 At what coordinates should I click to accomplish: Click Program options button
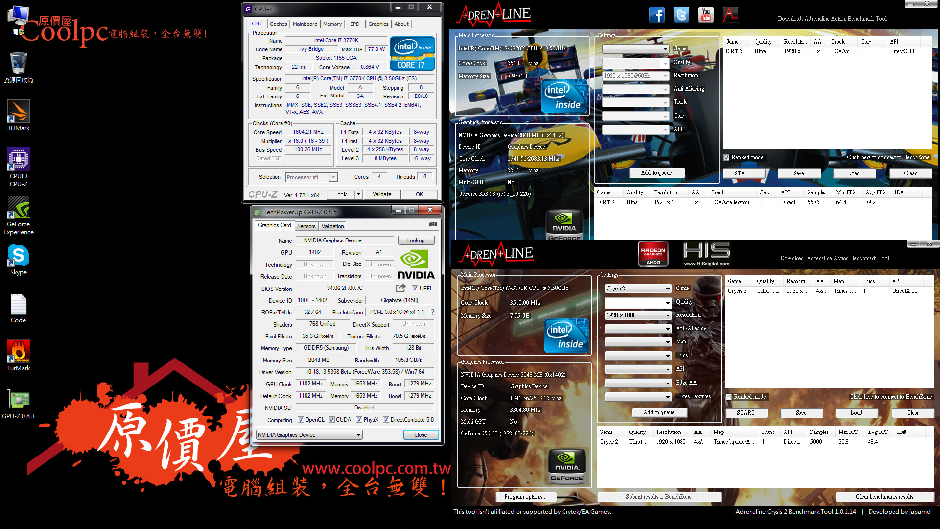tap(525, 497)
